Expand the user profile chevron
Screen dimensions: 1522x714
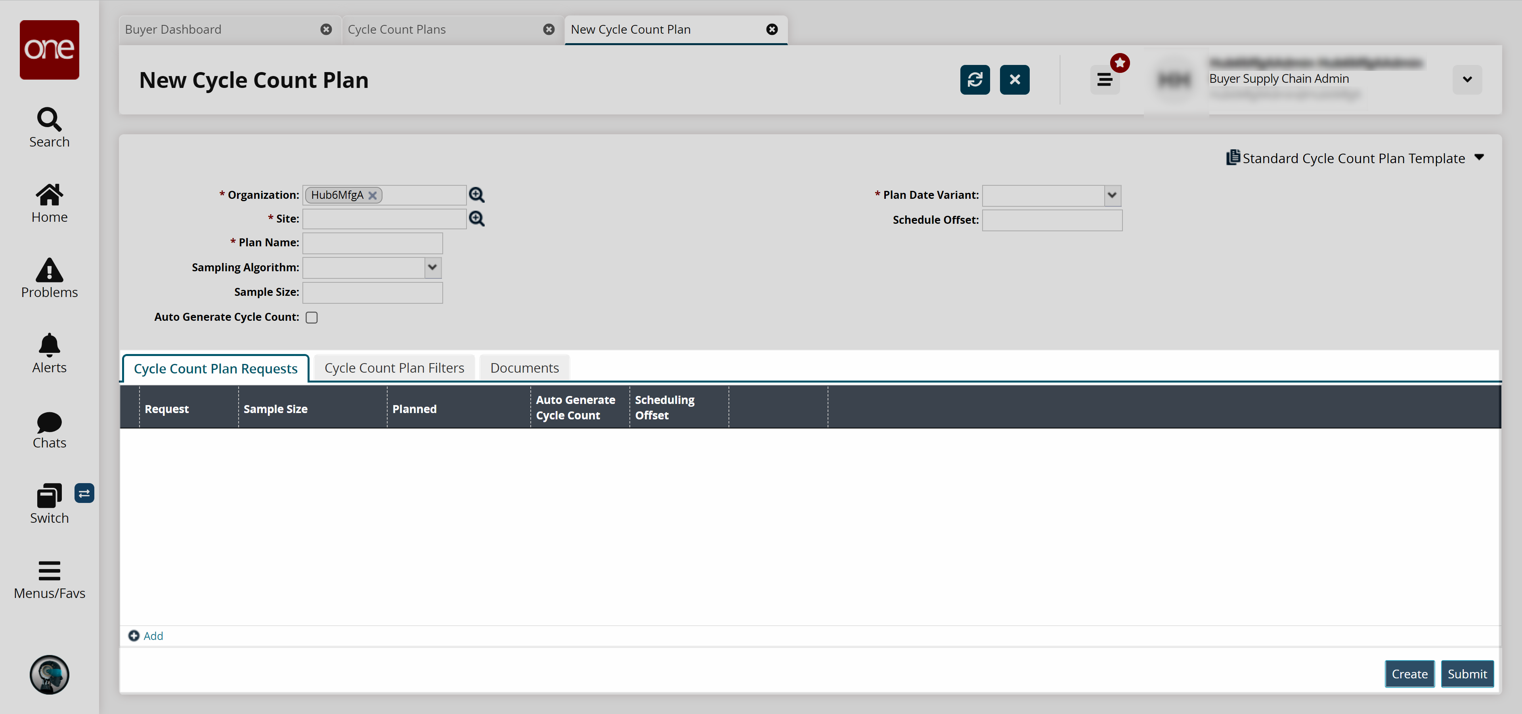pyautogui.click(x=1467, y=80)
